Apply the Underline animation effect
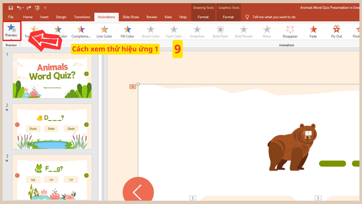 pyautogui.click(x=197, y=31)
